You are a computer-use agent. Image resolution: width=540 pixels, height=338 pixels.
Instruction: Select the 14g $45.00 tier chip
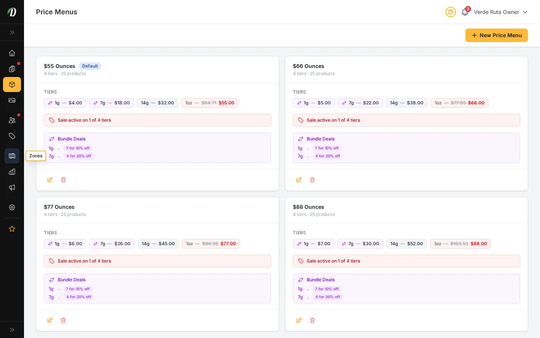click(x=158, y=244)
